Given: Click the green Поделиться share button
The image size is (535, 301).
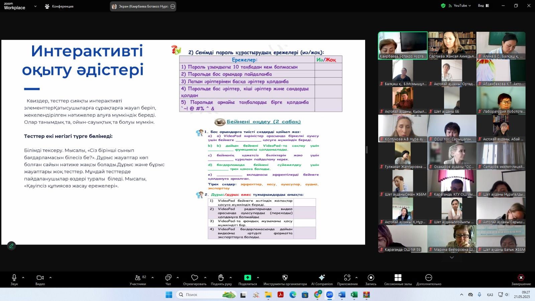Looking at the screenshot, I should pyautogui.click(x=247, y=278).
